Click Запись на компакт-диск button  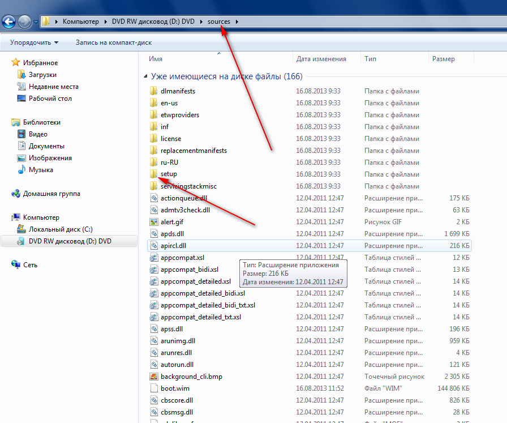(113, 42)
